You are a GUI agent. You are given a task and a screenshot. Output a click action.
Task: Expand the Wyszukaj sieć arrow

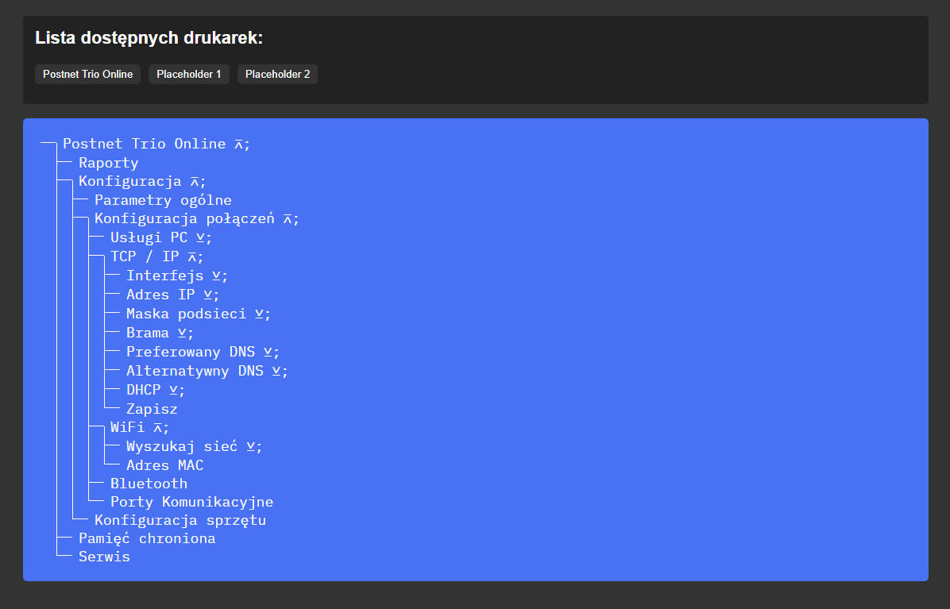251,447
